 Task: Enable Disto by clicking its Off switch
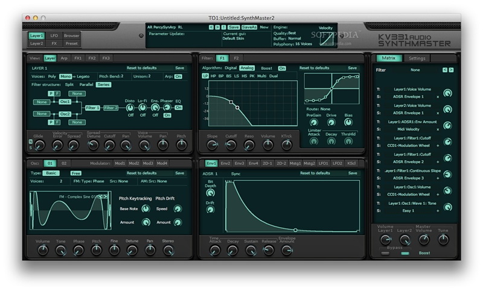tap(130, 115)
